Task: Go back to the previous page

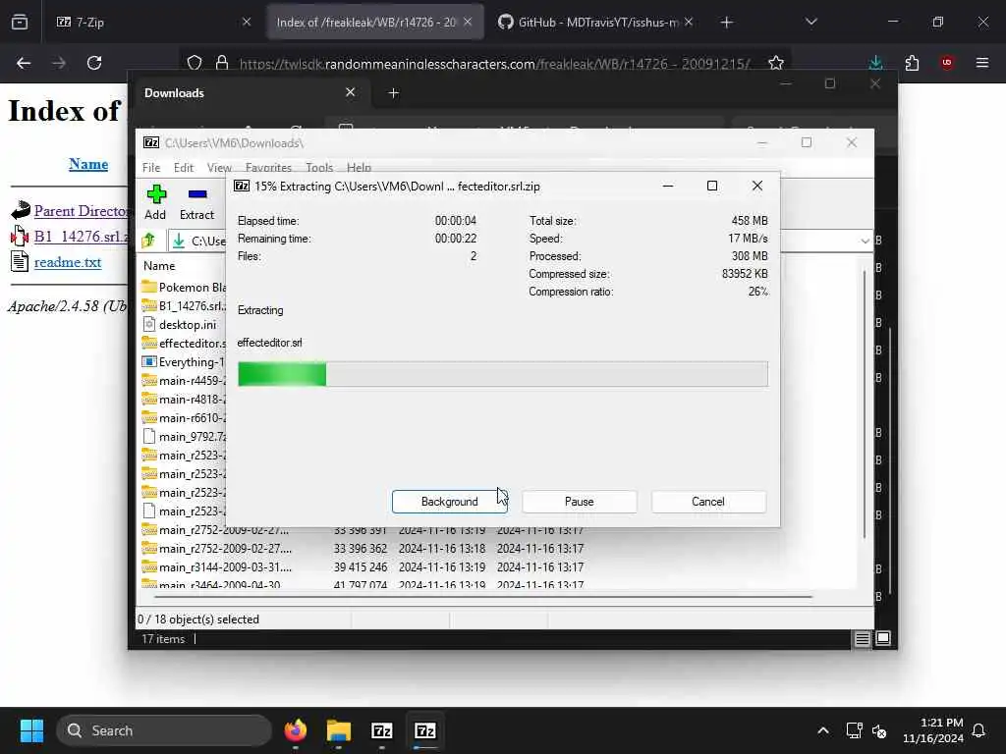Action: (24, 63)
